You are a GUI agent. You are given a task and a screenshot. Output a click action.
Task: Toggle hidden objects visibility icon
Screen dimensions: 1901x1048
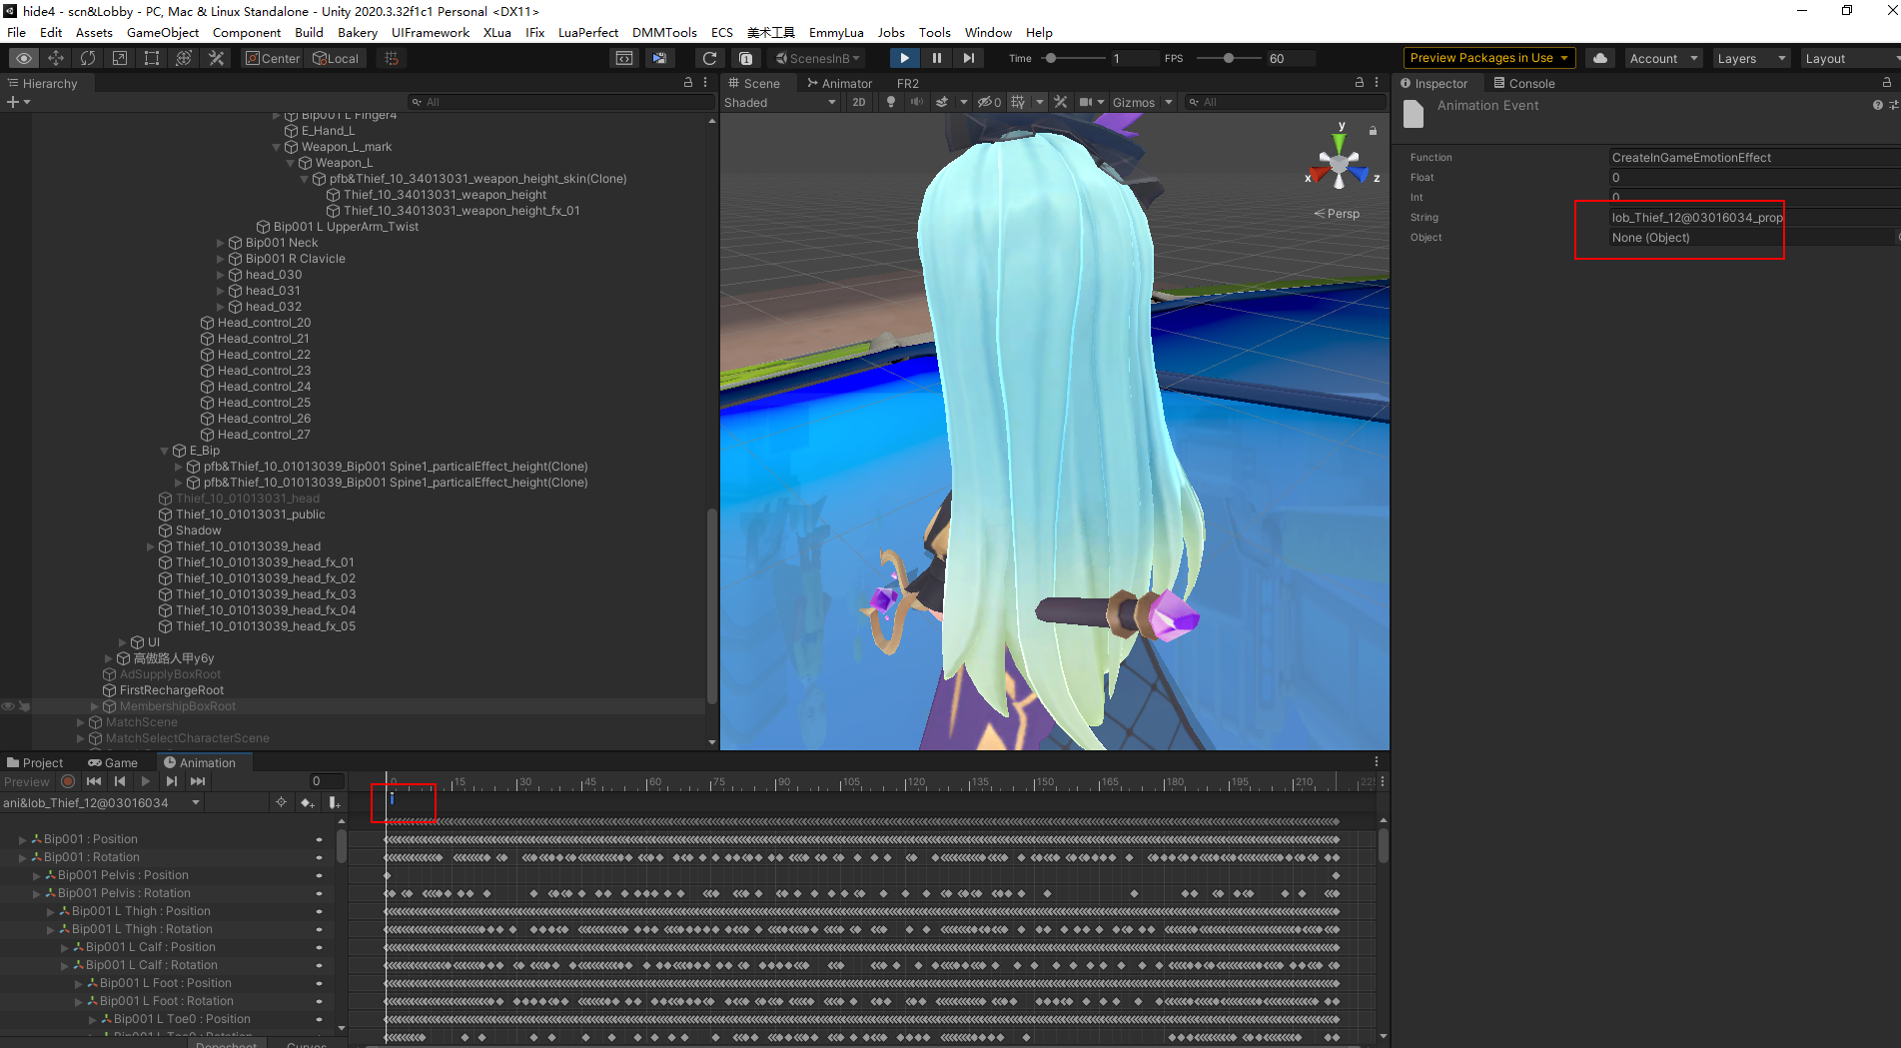pyautogui.click(x=989, y=102)
